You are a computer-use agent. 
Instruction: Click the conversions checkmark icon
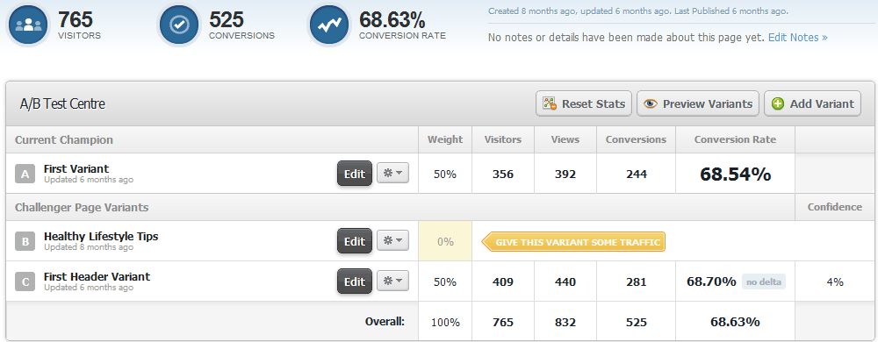tap(180, 25)
